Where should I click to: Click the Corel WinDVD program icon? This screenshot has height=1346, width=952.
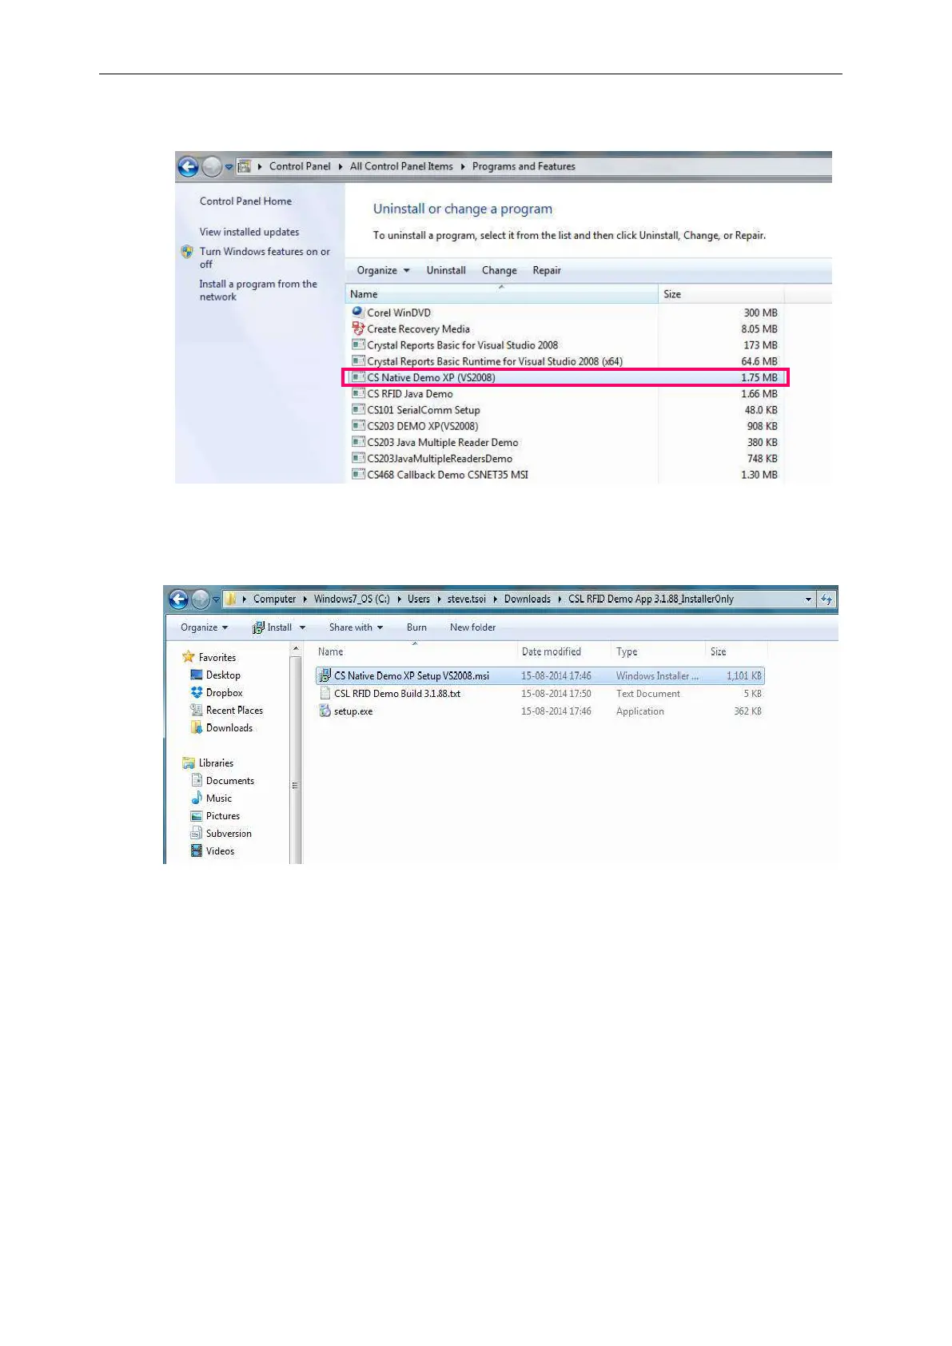[358, 312]
